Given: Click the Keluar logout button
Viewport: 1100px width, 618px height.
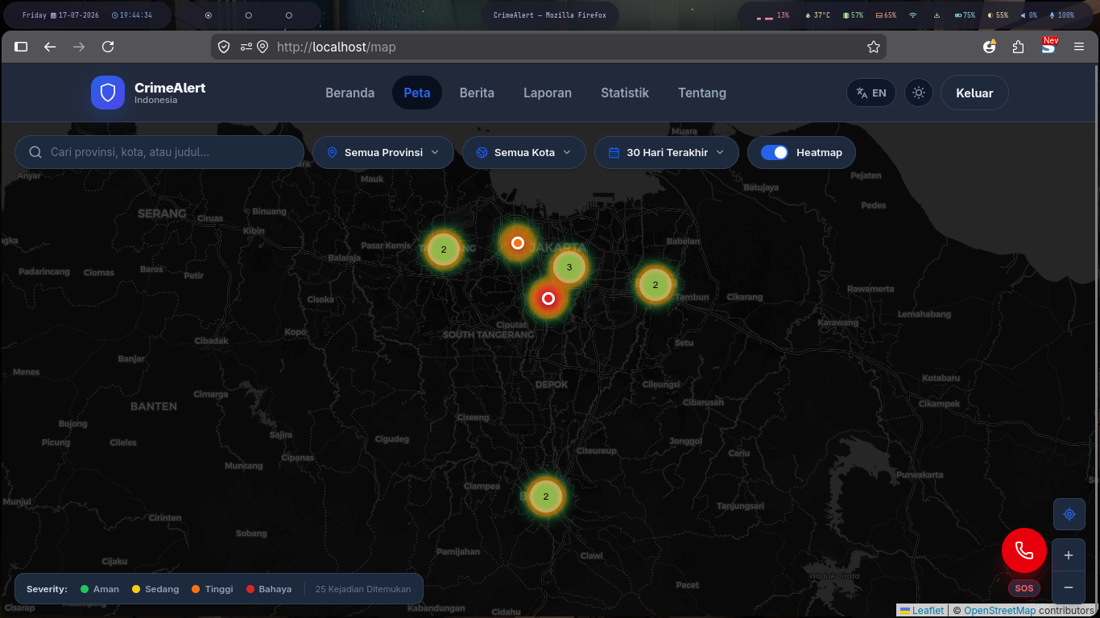Looking at the screenshot, I should click(974, 93).
